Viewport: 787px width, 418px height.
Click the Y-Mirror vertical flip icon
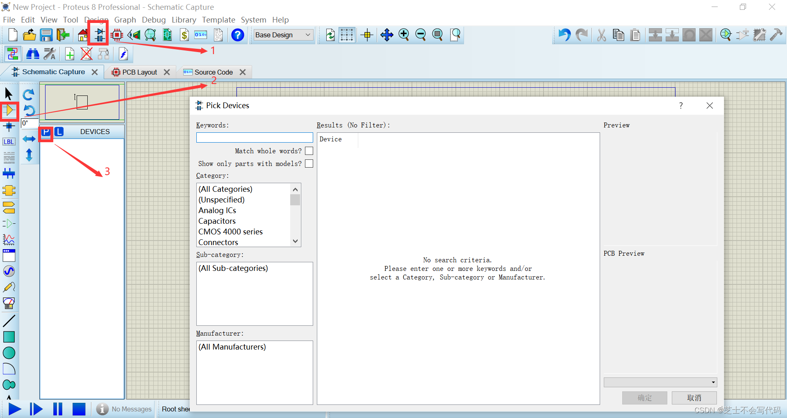tap(29, 155)
